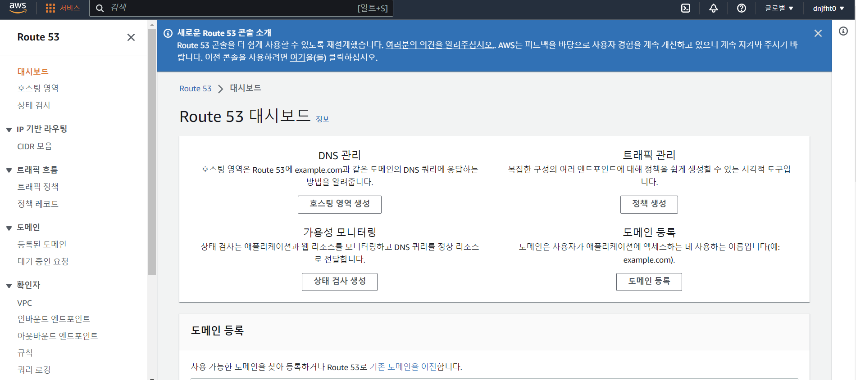Screen dimensions: 856x380
Task: Collapse the IP 기반 라우팅 section
Action: [x=9, y=130]
